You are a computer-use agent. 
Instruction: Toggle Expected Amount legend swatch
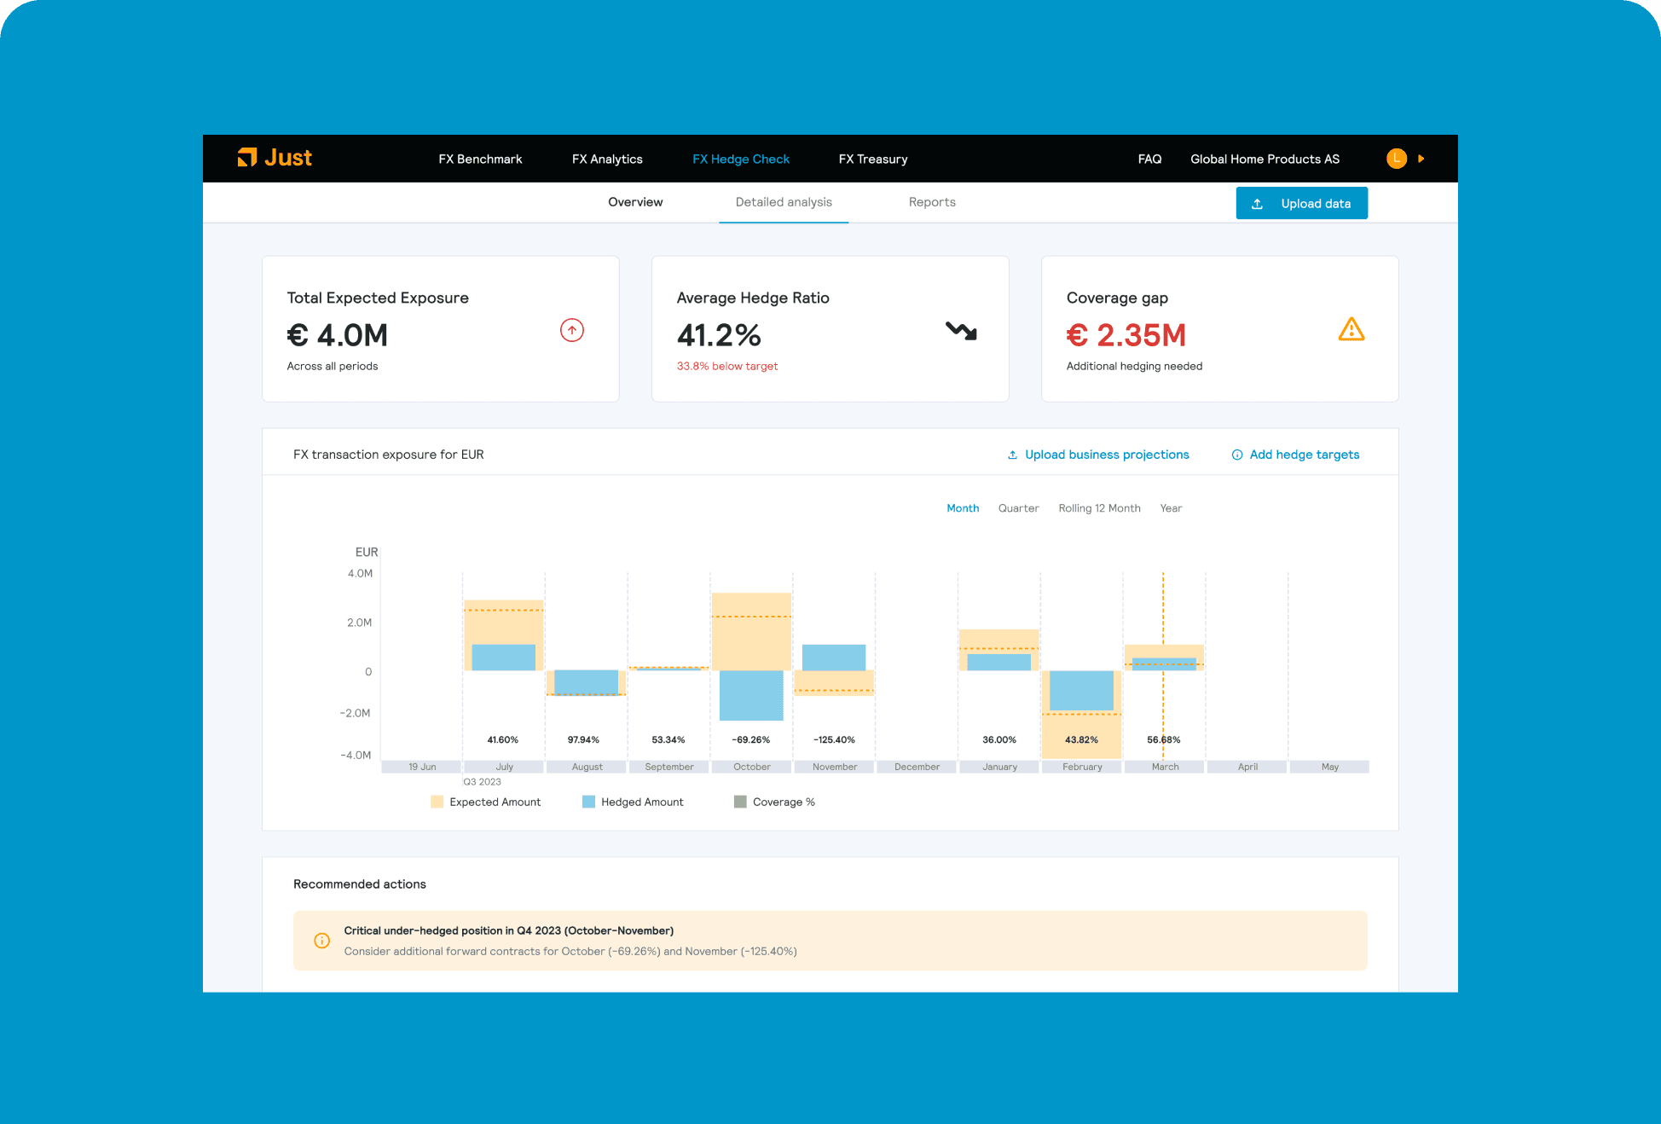pyautogui.click(x=437, y=802)
